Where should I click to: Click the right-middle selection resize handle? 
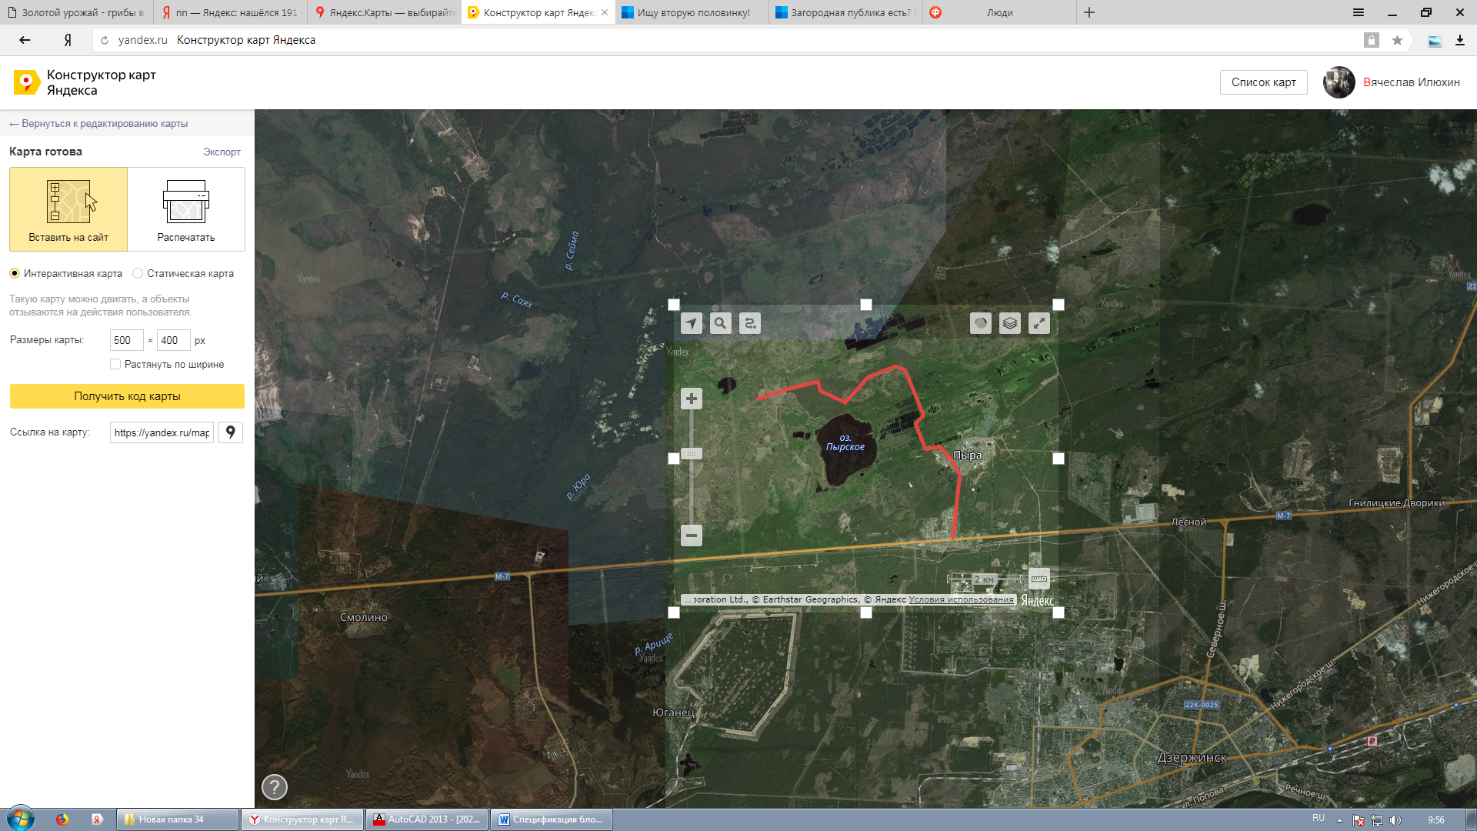(x=1059, y=459)
